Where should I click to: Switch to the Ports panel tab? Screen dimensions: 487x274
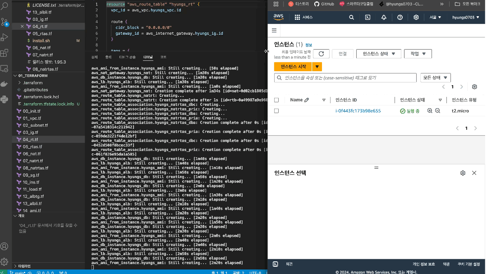click(163, 57)
